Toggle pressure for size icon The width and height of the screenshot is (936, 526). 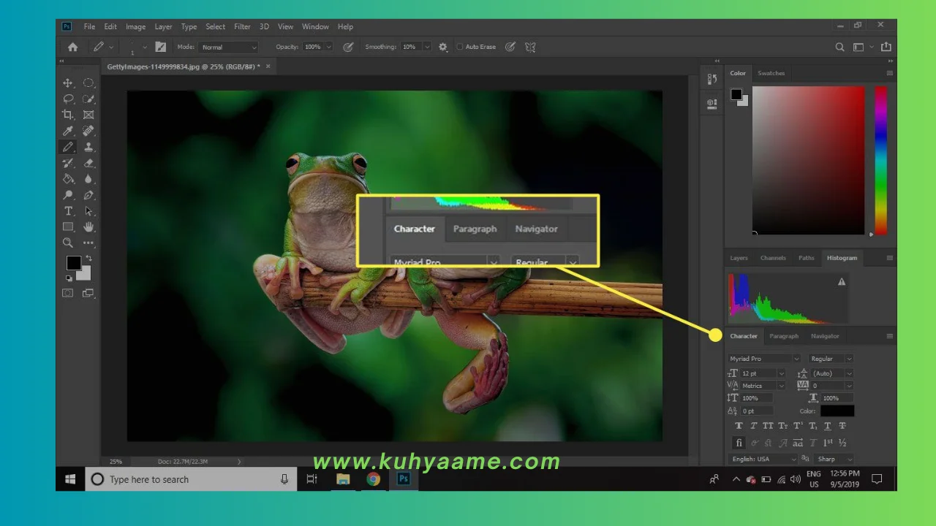point(510,47)
